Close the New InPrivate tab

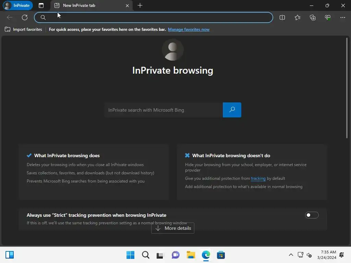127,5
